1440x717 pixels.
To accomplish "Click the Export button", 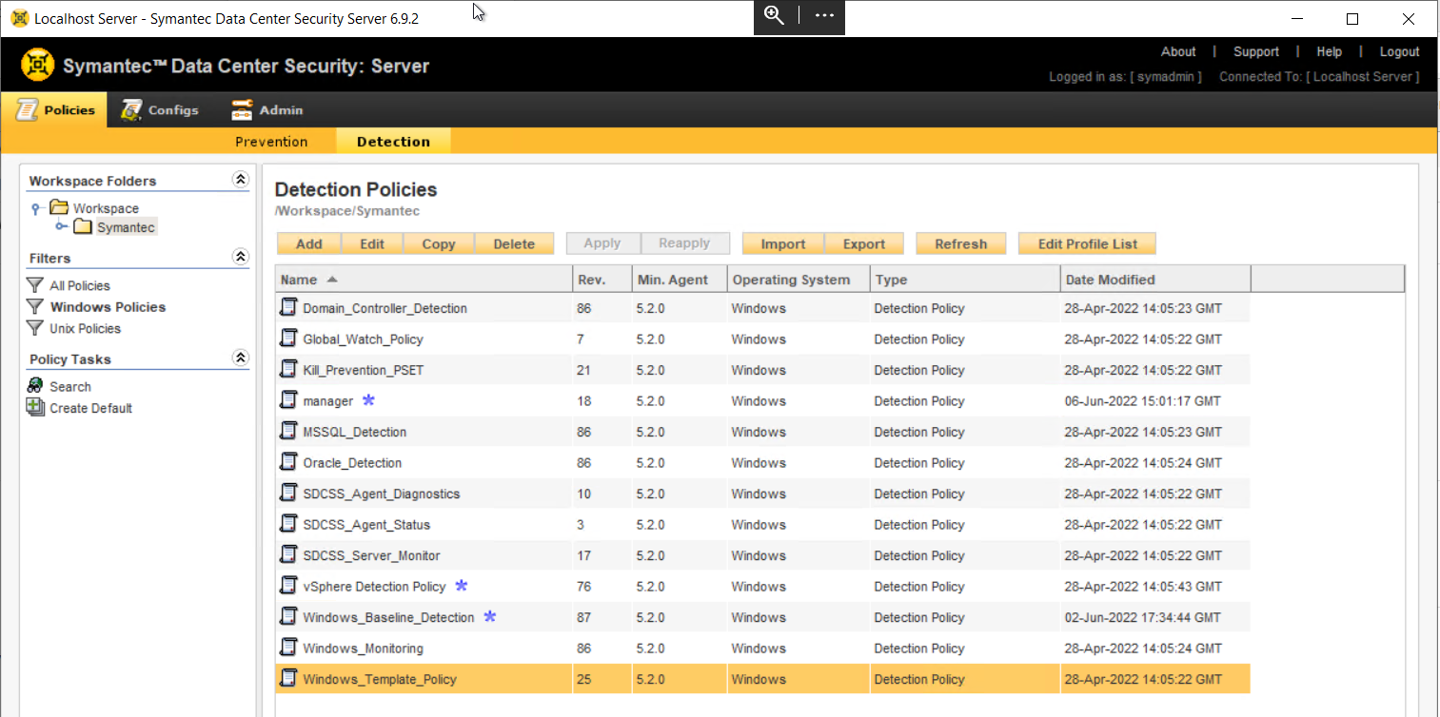I will pyautogui.click(x=863, y=244).
